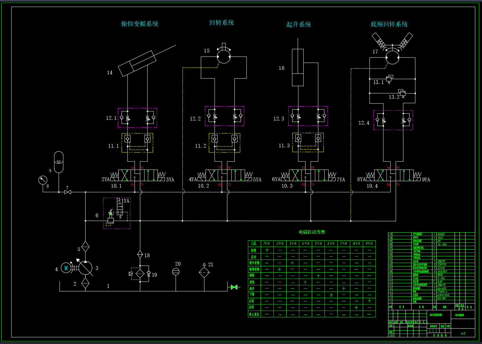Viewport: 482px width, 344px height.
Task: Select the variable pump symbol numbered 3
Action: point(85,268)
